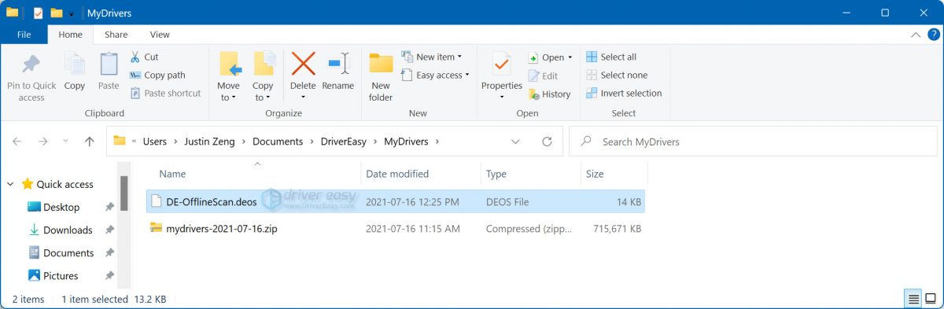The height and width of the screenshot is (309, 944).
Task: Expand the Move to dropdown
Action: pyautogui.click(x=228, y=97)
